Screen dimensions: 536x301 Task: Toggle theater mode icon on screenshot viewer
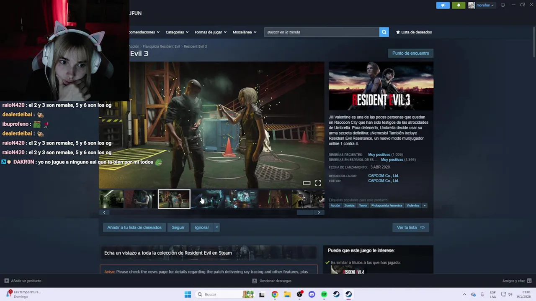pyautogui.click(x=307, y=183)
